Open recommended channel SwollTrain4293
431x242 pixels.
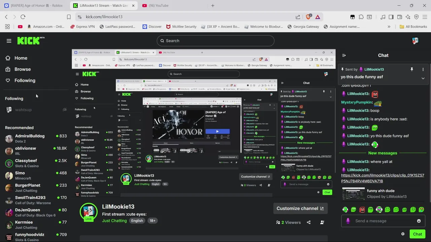[35, 200]
